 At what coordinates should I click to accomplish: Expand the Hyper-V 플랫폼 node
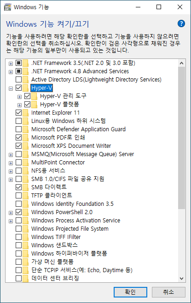point(19,105)
